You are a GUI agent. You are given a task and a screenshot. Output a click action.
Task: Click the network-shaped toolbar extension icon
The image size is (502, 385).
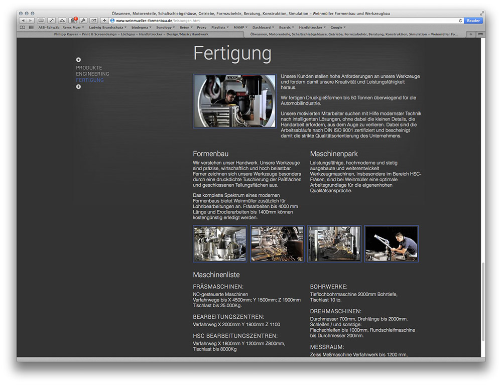(x=62, y=21)
